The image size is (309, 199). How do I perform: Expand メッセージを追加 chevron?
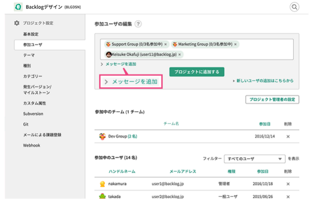pos(102,64)
